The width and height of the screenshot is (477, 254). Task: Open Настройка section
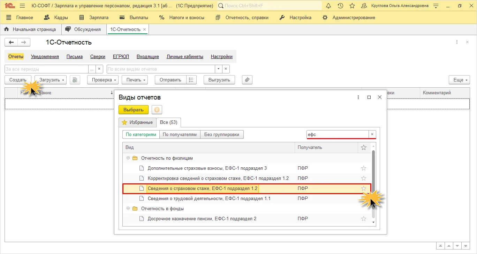coord(295,17)
